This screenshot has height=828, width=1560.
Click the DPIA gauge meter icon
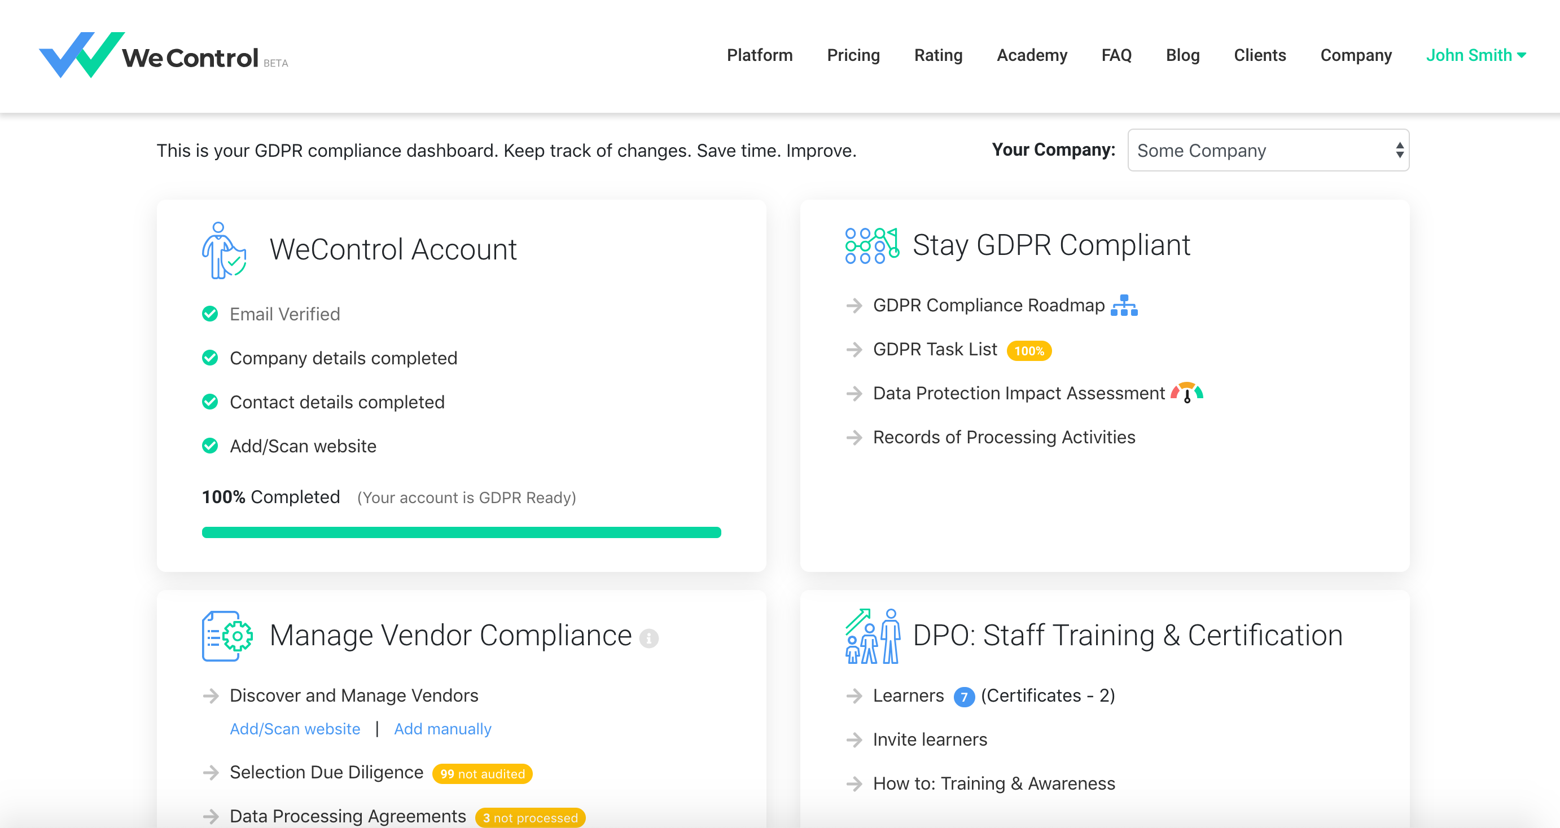pos(1186,393)
